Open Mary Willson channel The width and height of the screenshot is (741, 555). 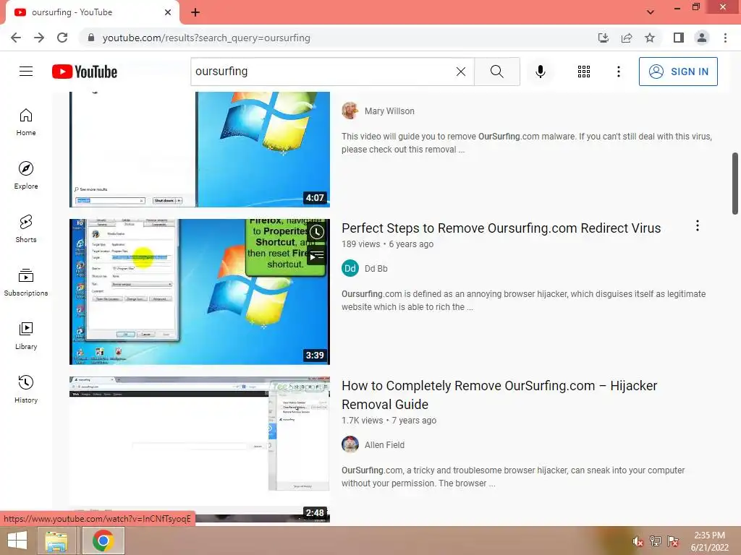pos(389,111)
